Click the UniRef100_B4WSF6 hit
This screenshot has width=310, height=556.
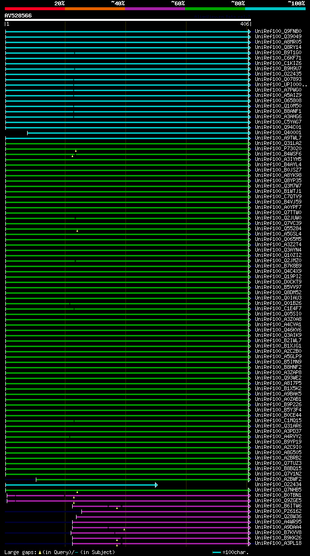tap(278, 154)
